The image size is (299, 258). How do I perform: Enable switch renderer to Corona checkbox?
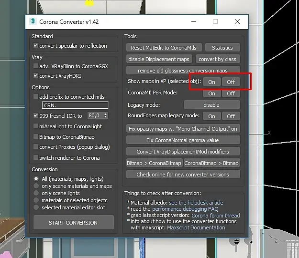[x=36, y=158]
